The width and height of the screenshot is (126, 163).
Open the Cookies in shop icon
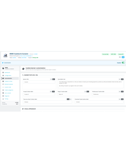pos(3,81)
